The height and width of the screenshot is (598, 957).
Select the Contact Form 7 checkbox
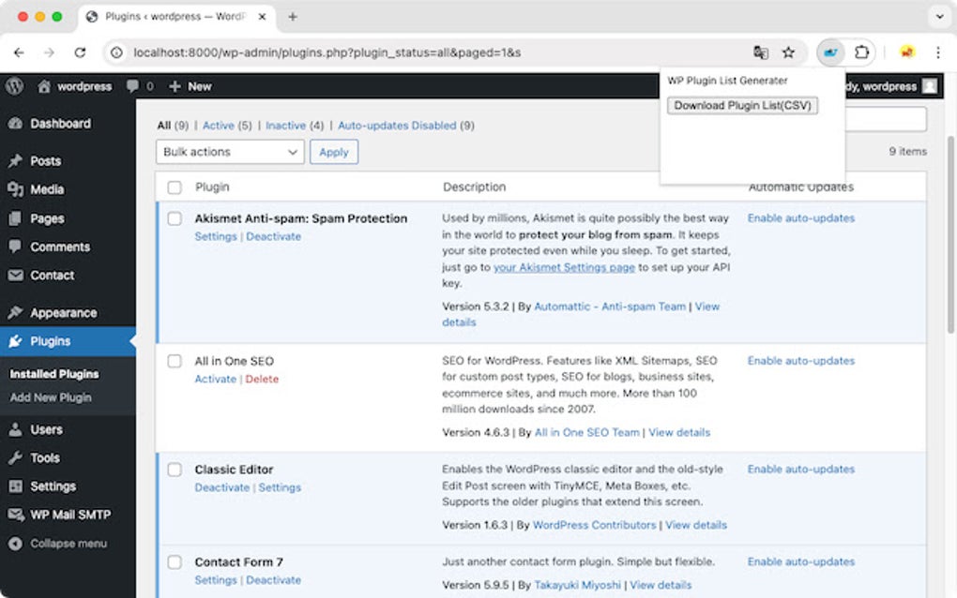[175, 562]
